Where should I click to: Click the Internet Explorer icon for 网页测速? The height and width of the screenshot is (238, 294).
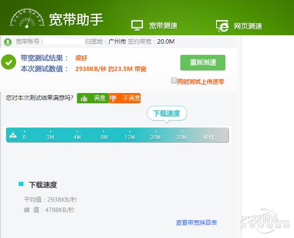click(x=222, y=25)
